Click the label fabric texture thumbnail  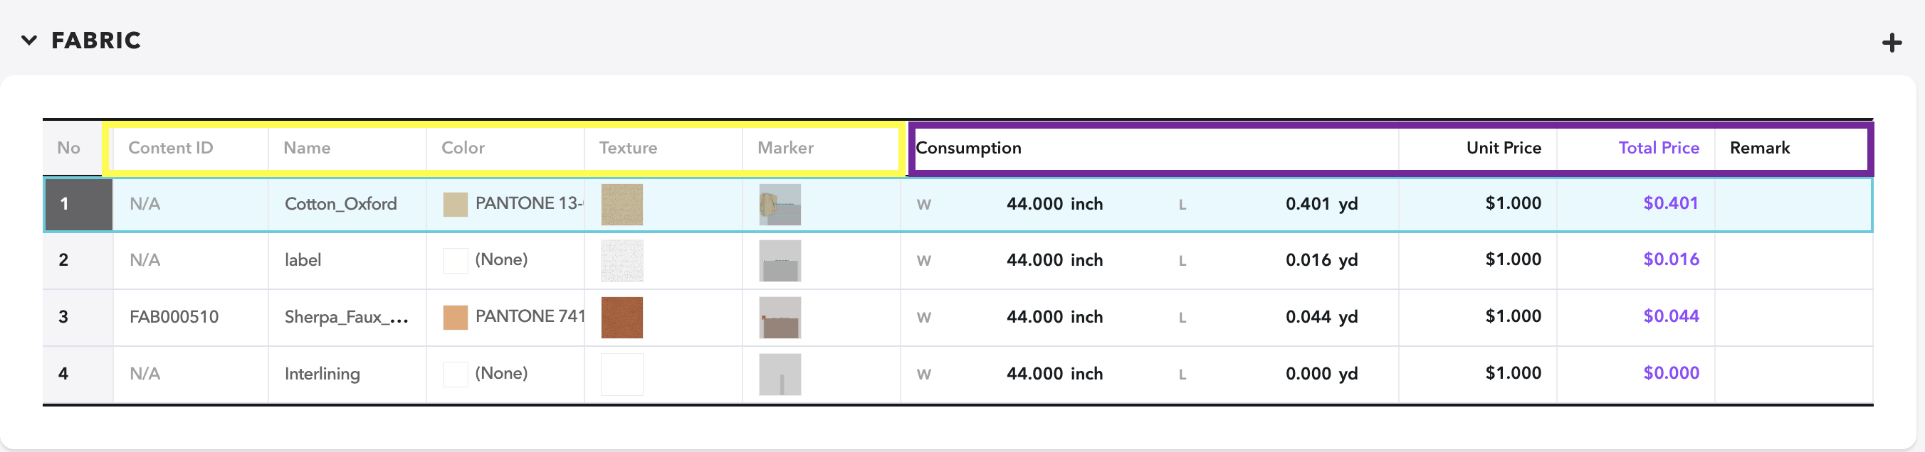coord(621,260)
